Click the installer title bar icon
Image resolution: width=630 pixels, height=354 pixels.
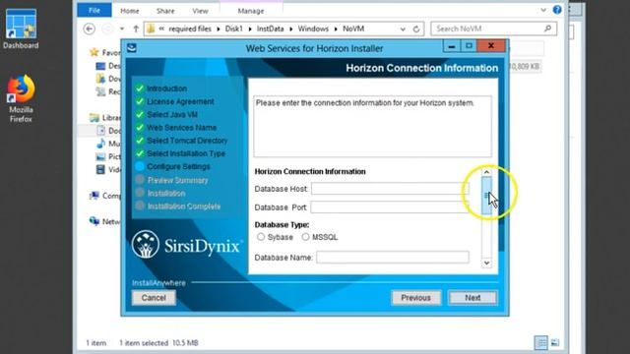pyautogui.click(x=132, y=48)
